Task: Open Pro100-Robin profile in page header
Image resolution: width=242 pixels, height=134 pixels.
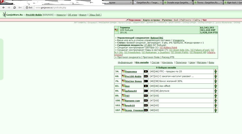Action: 34,15
